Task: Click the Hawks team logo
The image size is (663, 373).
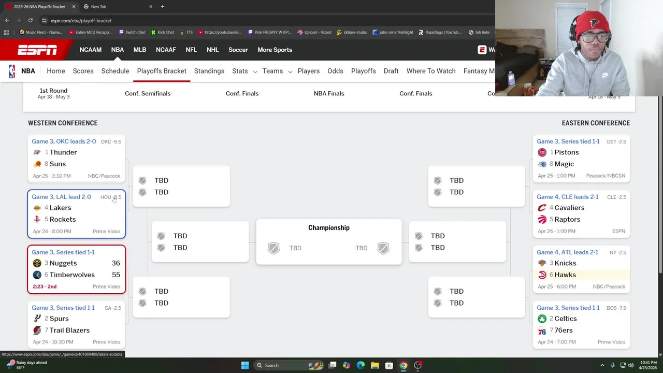Action: point(542,275)
